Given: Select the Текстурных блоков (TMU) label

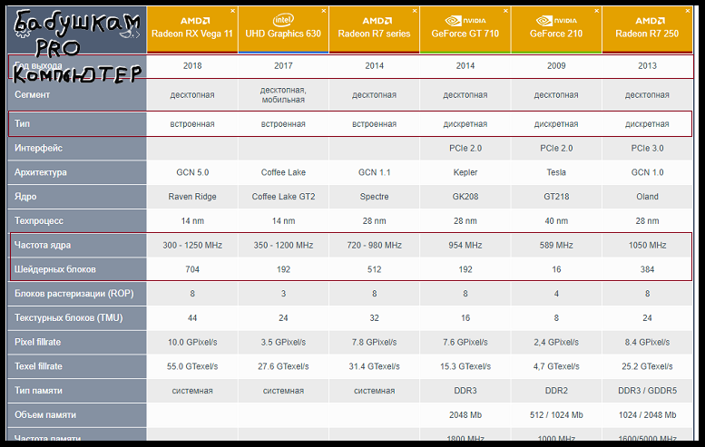Looking at the screenshot, I should [x=68, y=318].
